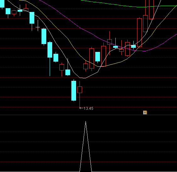Viewport: 177px width, 172px height.
Task: Click the 13.45 low price label
Action: (x=89, y=108)
